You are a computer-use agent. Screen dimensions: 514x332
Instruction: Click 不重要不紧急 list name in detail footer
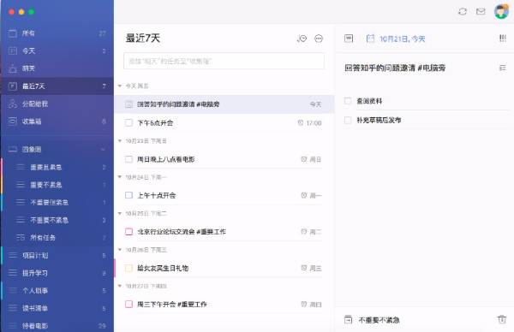pos(379,320)
